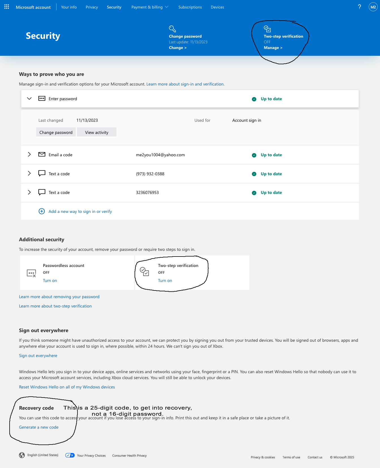Screen dimensions: 380x468
Task: Click the Your Privacy Choices text link
Action: pyautogui.click(x=91, y=456)
